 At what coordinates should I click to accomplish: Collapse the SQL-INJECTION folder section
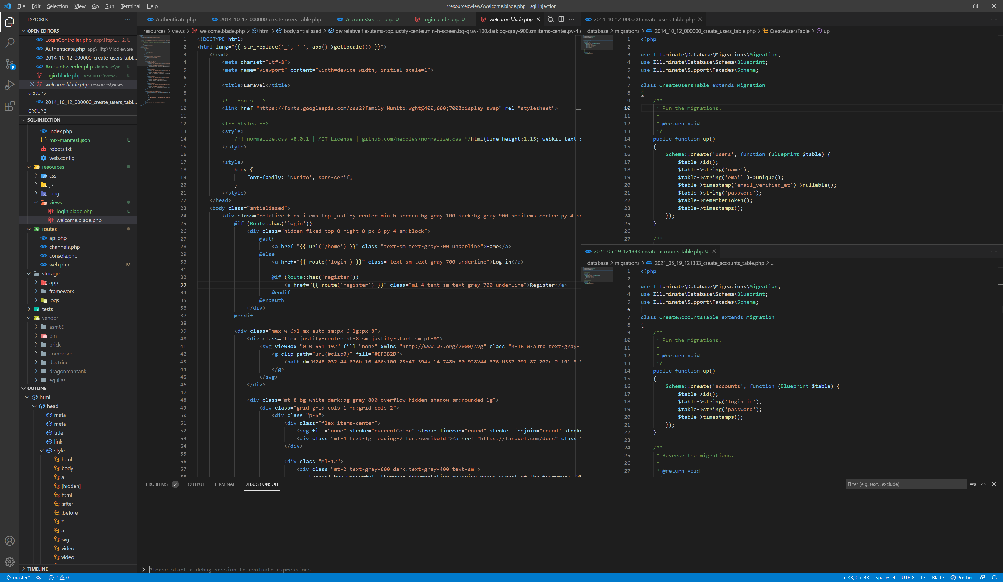point(23,120)
